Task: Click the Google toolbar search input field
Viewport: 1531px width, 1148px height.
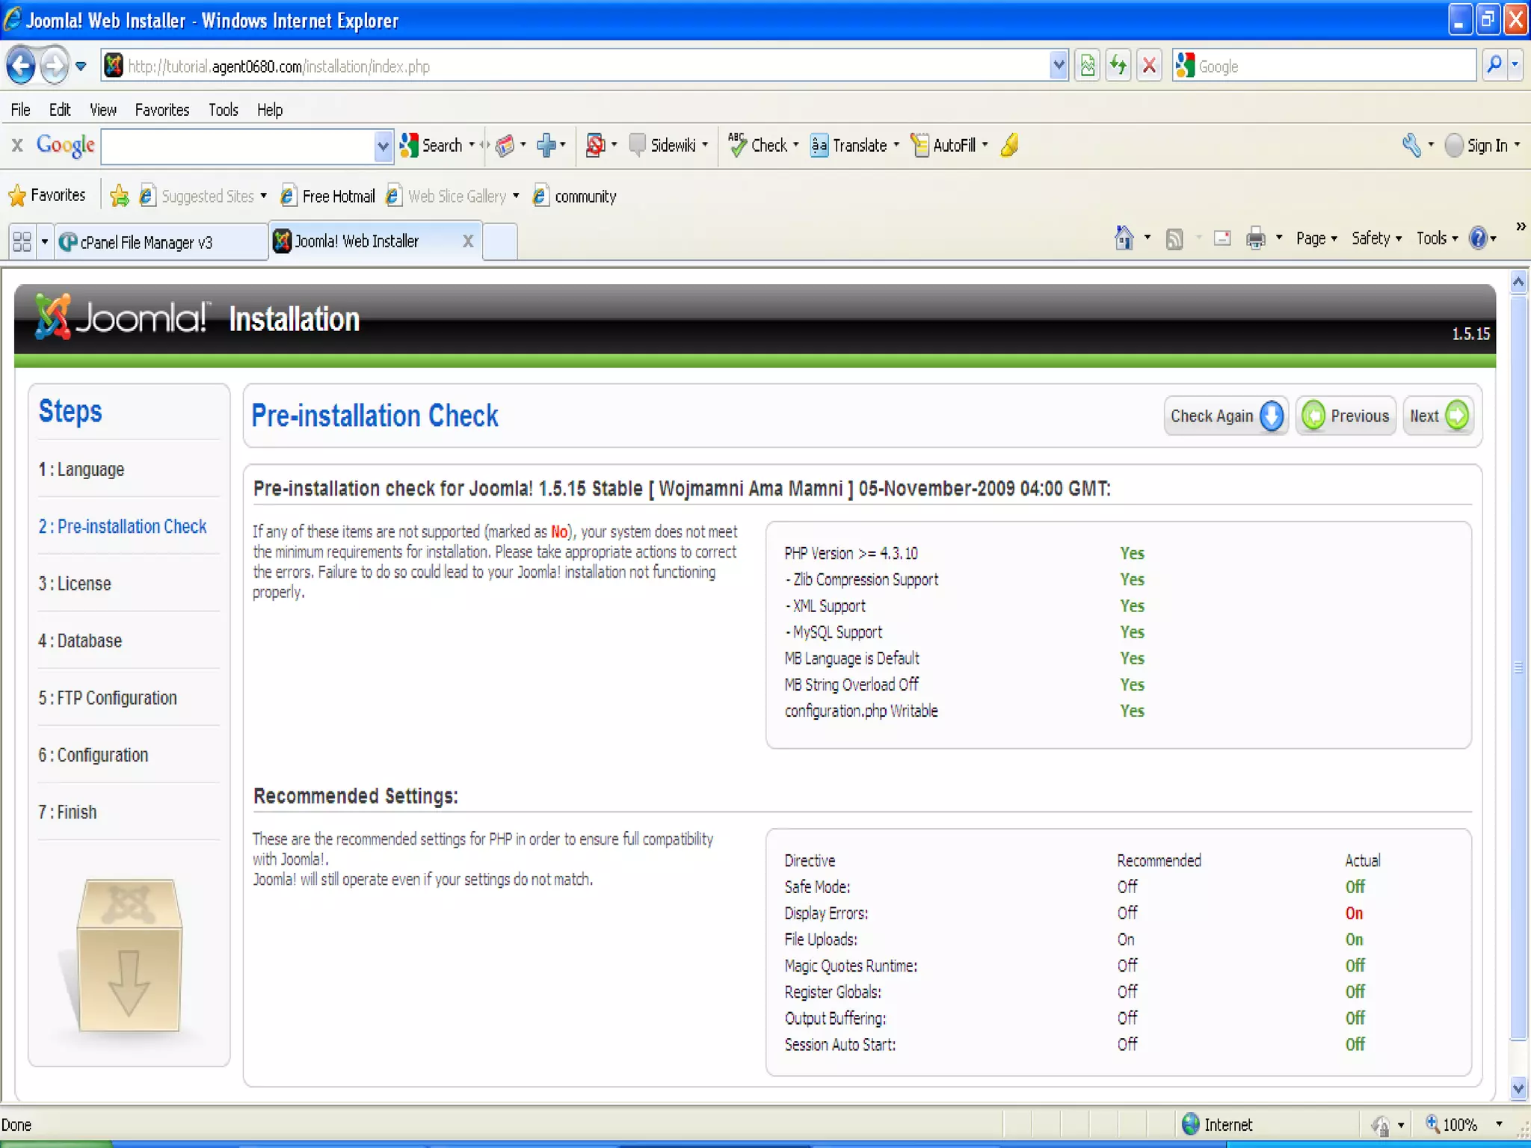Action: pyautogui.click(x=238, y=146)
